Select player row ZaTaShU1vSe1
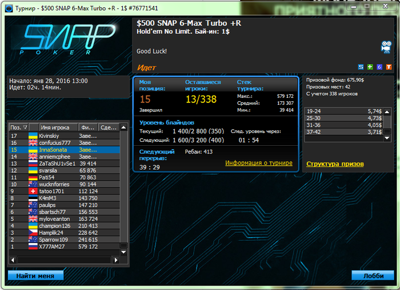The width and height of the screenshot is (400, 290). point(65,164)
